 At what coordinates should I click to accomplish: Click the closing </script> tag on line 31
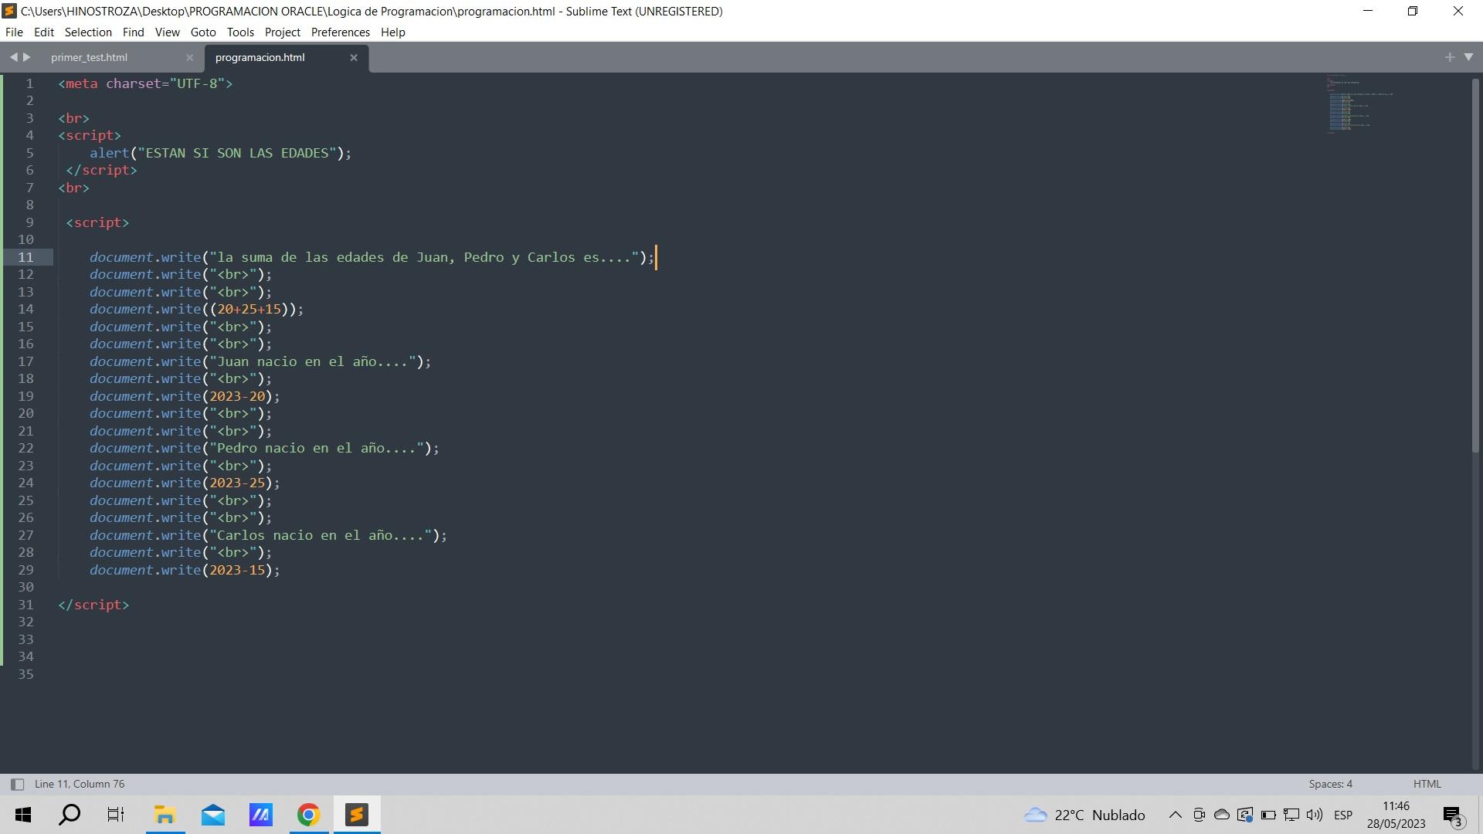(x=93, y=605)
